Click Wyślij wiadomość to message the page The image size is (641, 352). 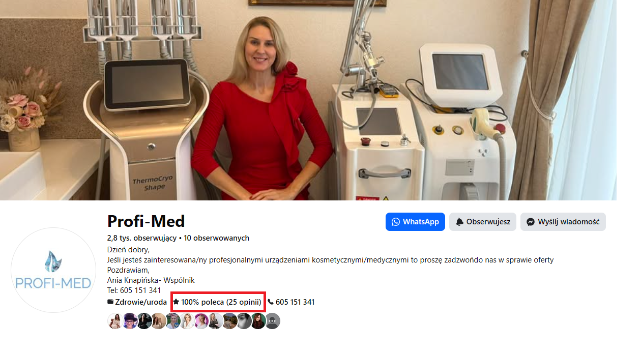563,222
